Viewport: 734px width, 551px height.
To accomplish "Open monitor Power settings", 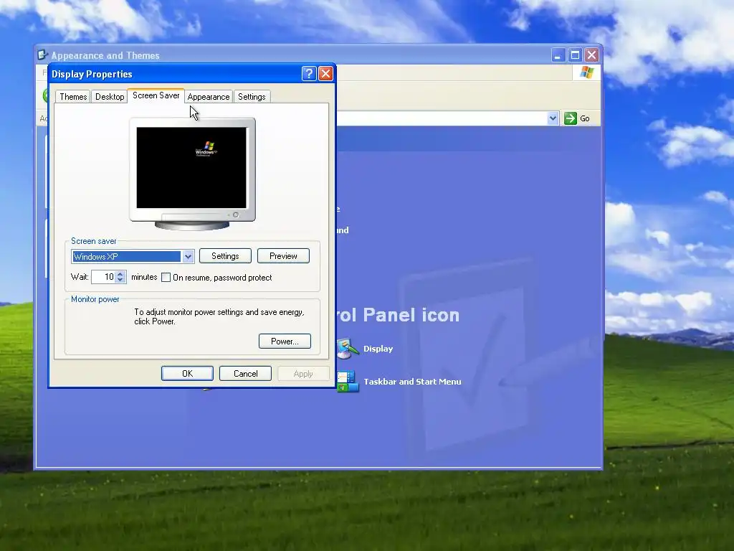I will (x=285, y=341).
